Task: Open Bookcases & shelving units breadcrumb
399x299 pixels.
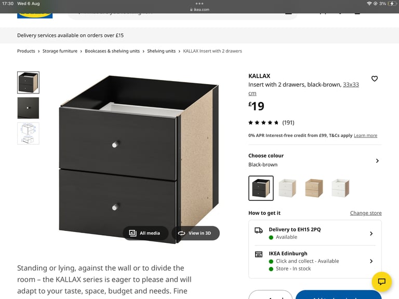Action: coord(112,51)
